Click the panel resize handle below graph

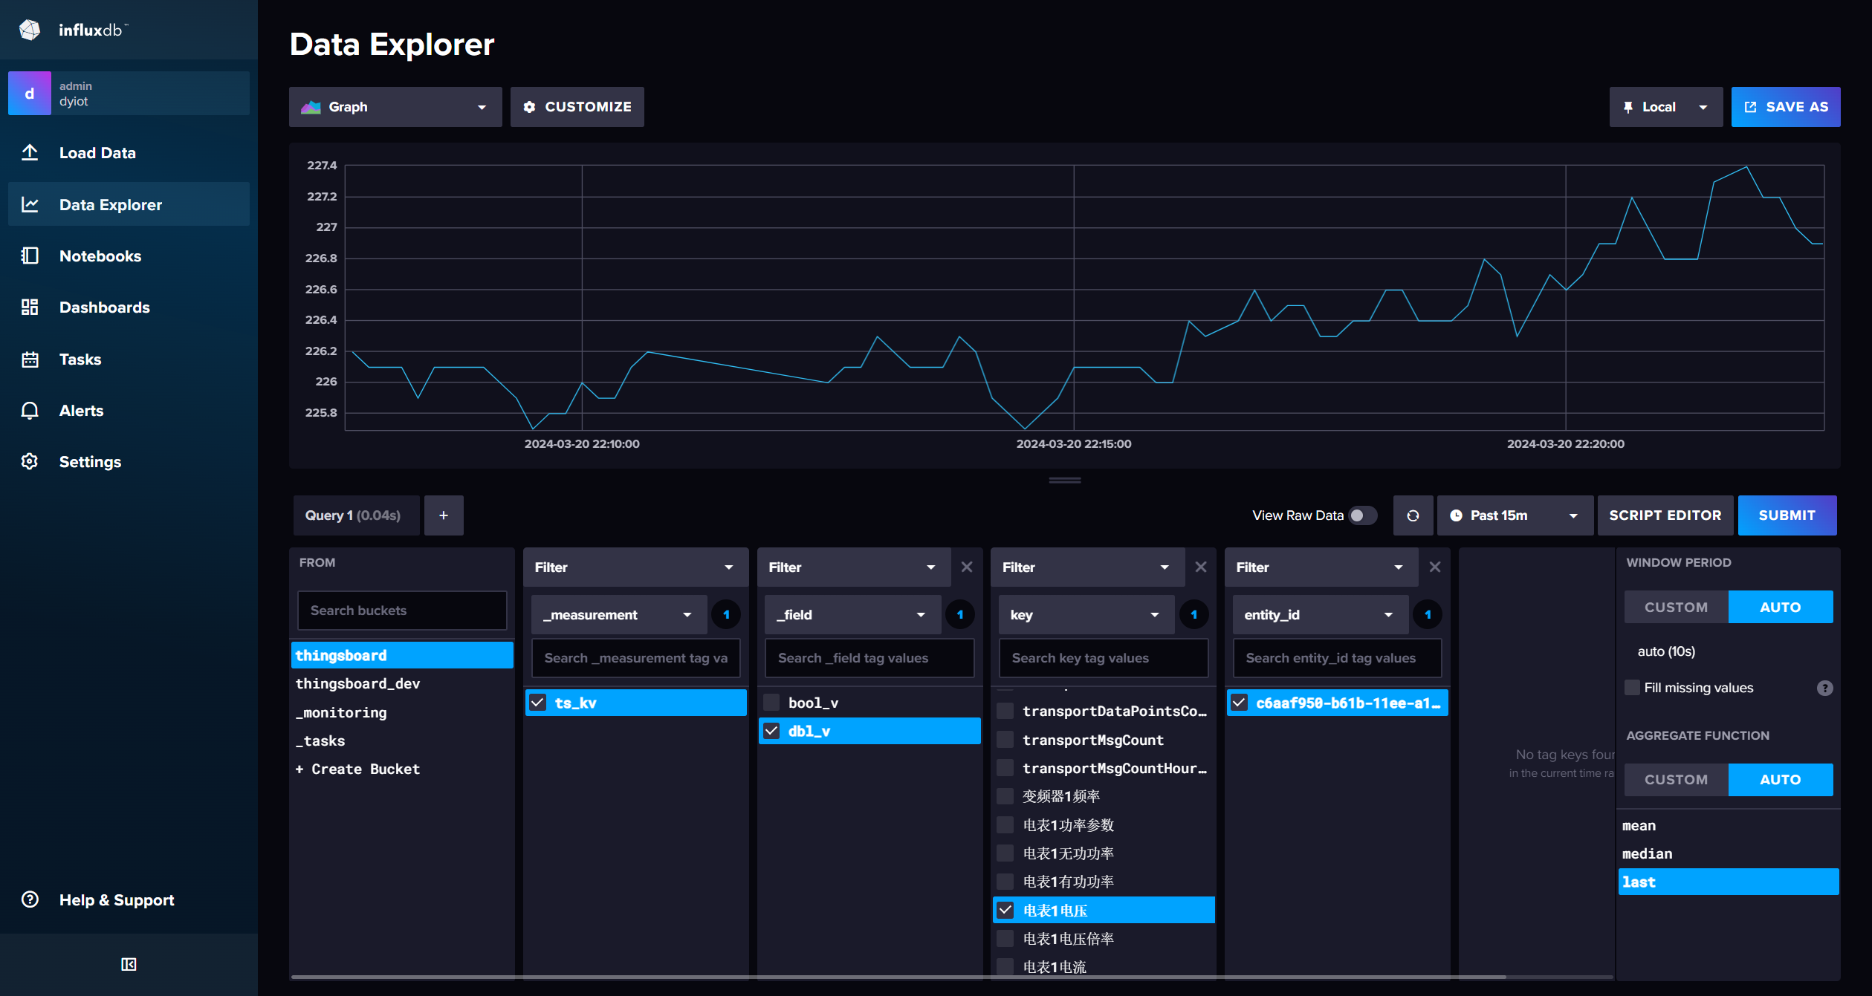(x=1064, y=481)
